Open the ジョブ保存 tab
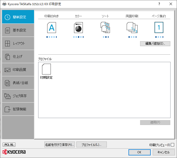This screenshot has width=177, height=158. point(18,96)
